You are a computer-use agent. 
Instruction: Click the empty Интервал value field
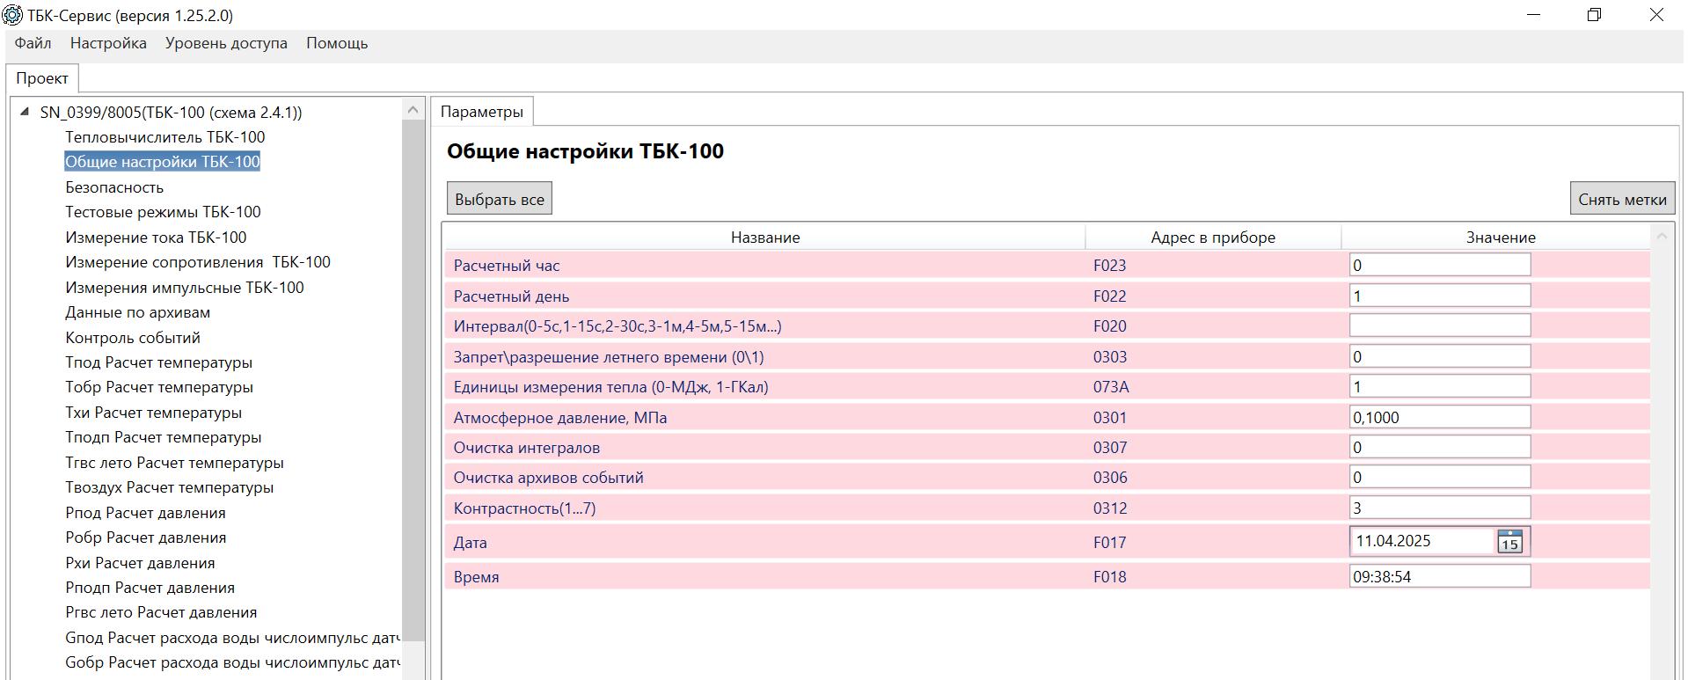[1440, 325]
